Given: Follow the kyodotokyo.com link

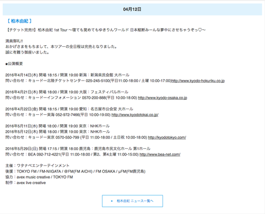Looking at the screenshot, I should (167, 137).
